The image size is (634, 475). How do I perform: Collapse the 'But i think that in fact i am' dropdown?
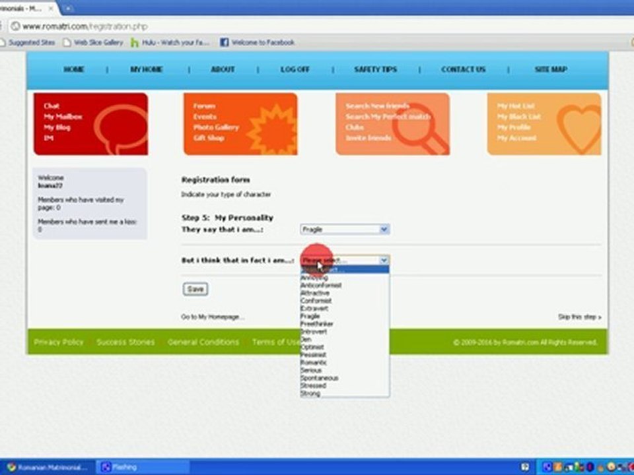tap(345, 261)
